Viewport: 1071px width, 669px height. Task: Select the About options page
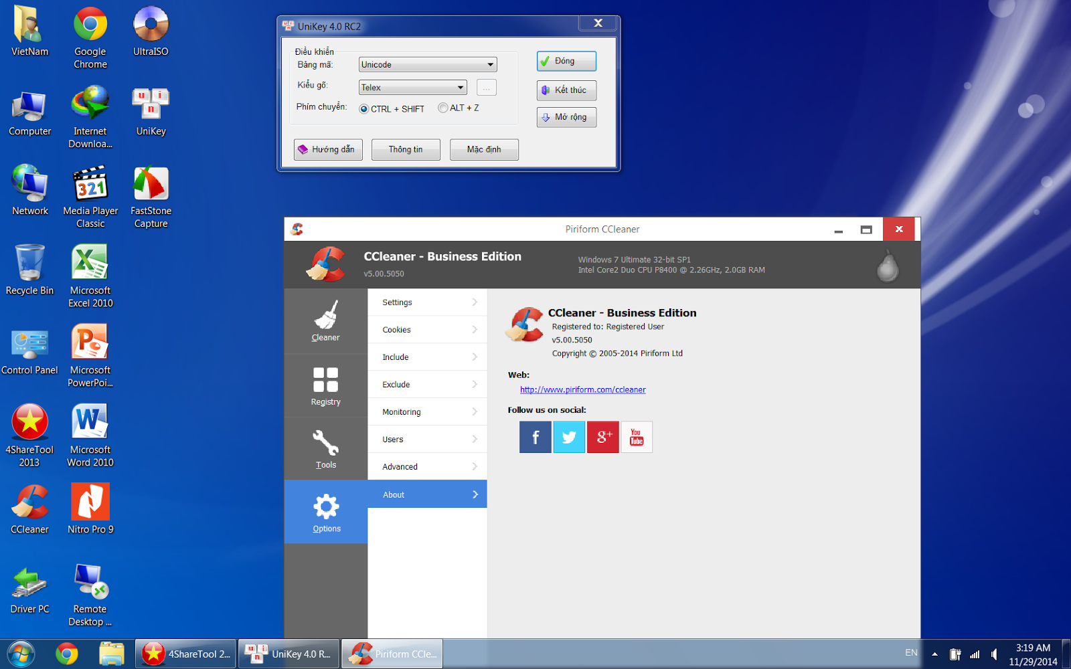pos(427,494)
